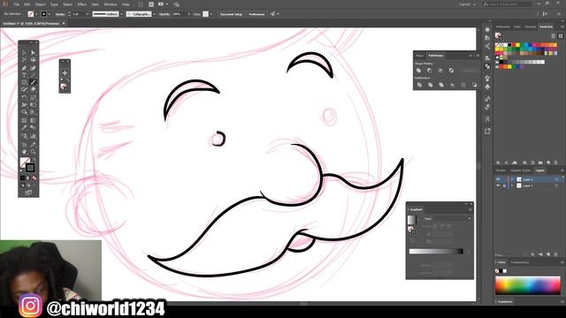Screen dimensions: 566x318
Task: Pick a color from the Color panel spectrum
Action: 528,285
